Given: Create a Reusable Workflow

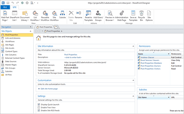Looking at the screenshot, I should pos(45,16).
